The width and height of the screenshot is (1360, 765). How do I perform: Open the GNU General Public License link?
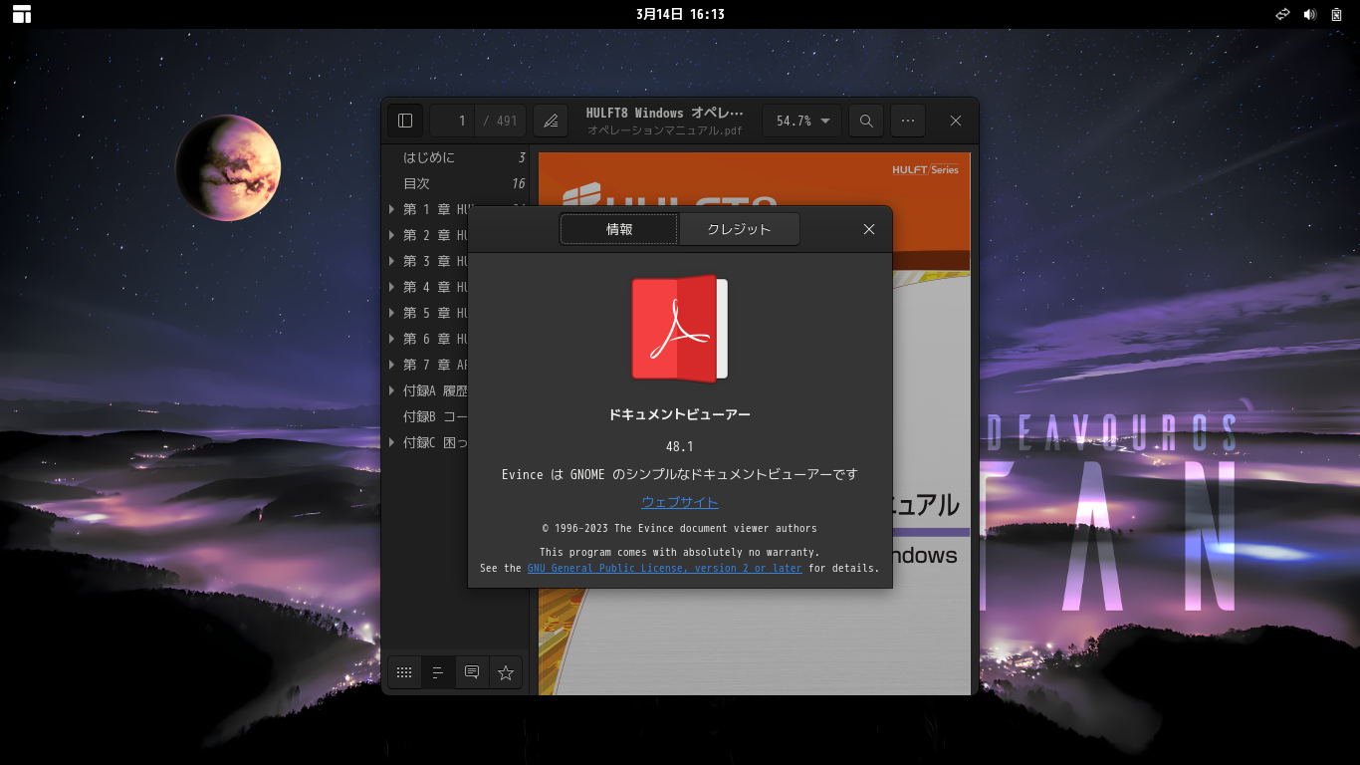click(664, 568)
